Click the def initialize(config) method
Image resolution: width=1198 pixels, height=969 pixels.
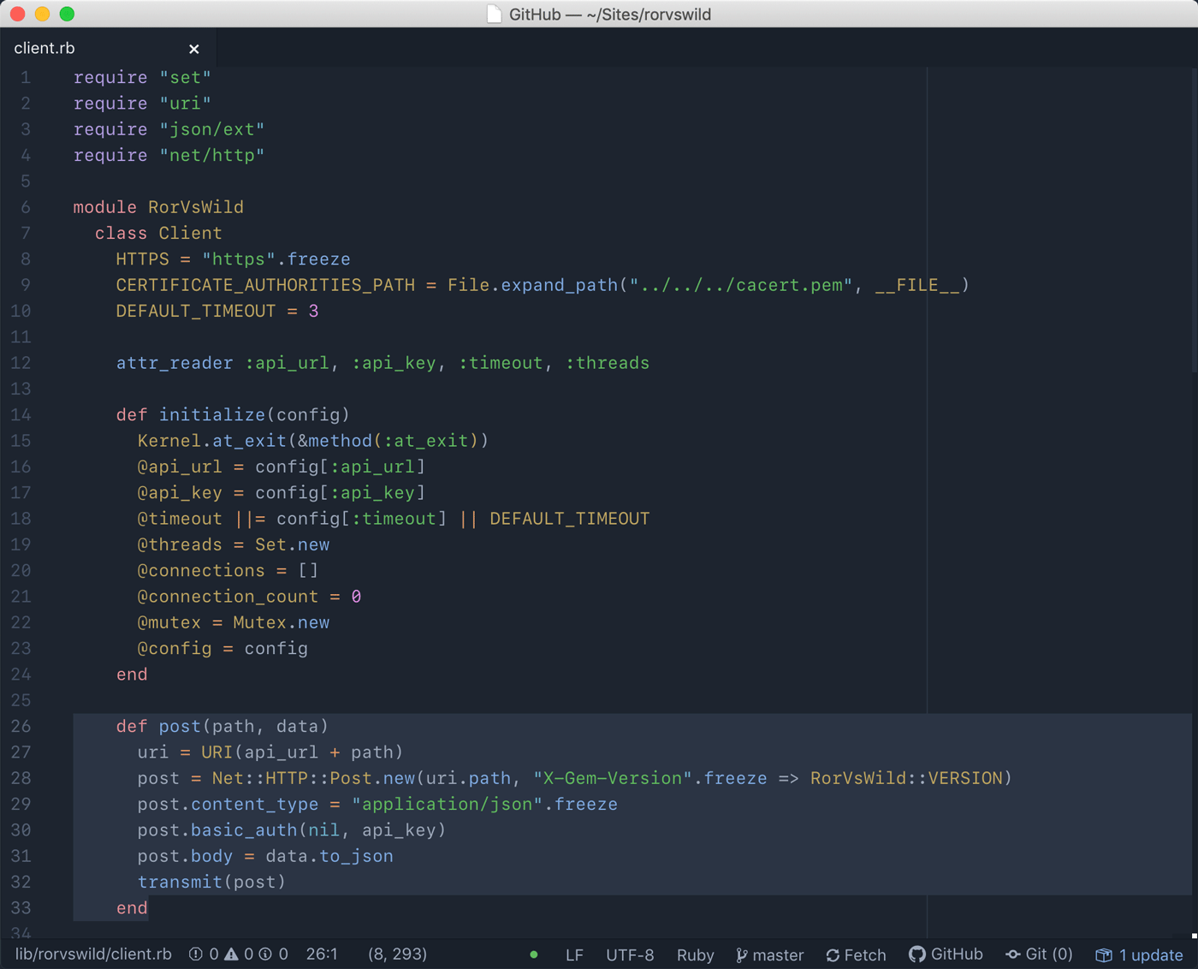pyautogui.click(x=233, y=414)
